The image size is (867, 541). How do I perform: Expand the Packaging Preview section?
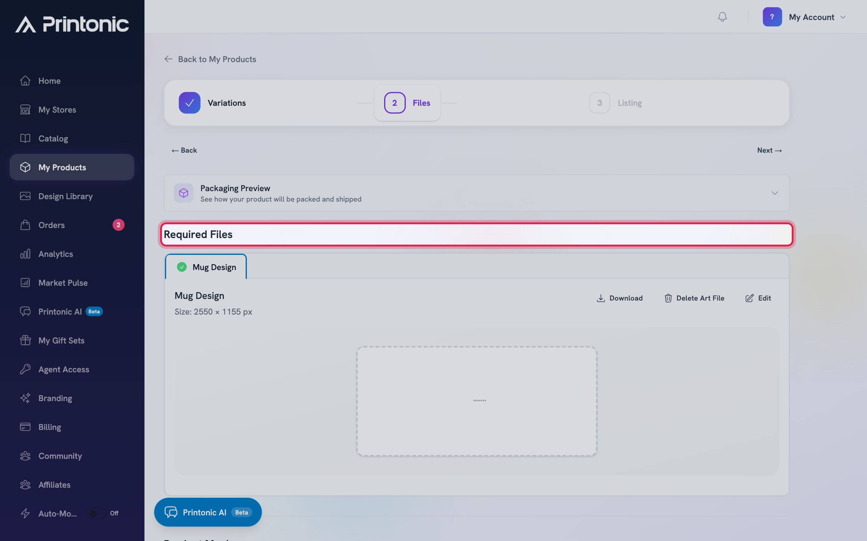coord(476,193)
